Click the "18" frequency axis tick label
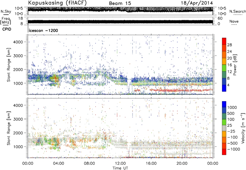Viewport: 246px width, 170px height. (21, 18)
